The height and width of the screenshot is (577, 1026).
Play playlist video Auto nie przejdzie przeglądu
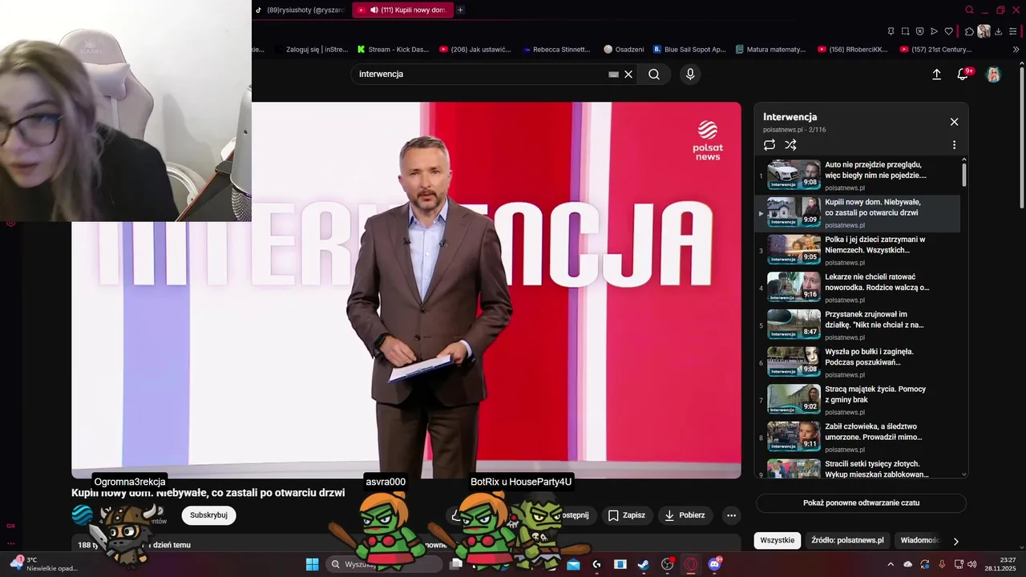858,176
